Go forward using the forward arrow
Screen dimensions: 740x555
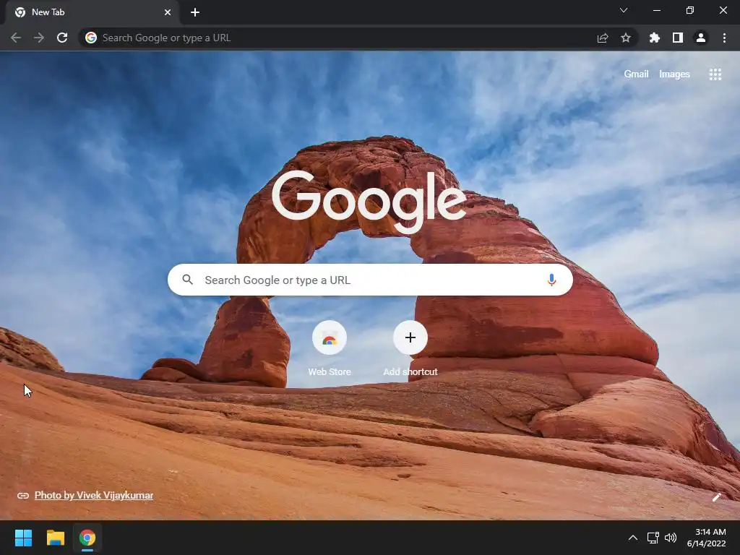point(39,38)
